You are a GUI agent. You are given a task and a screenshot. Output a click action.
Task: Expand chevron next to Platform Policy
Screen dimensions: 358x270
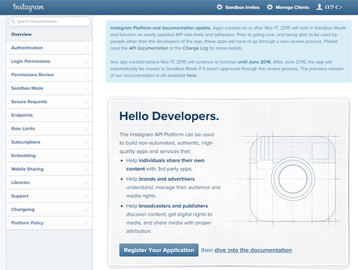(87, 223)
